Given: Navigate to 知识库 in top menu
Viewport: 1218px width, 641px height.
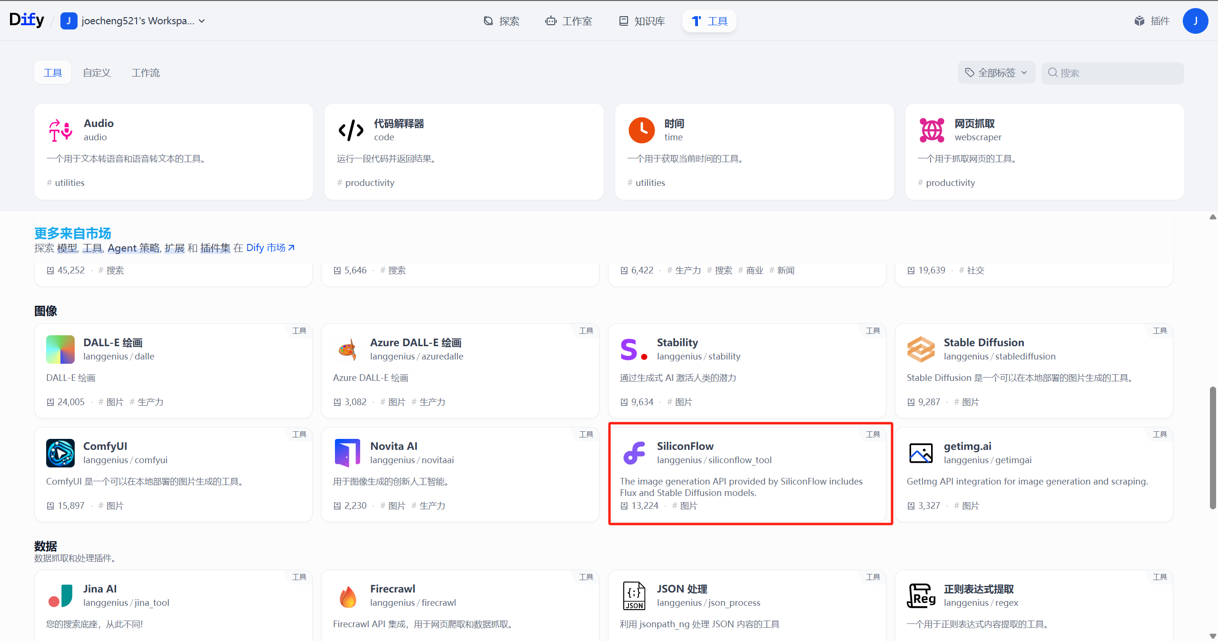Looking at the screenshot, I should [641, 21].
